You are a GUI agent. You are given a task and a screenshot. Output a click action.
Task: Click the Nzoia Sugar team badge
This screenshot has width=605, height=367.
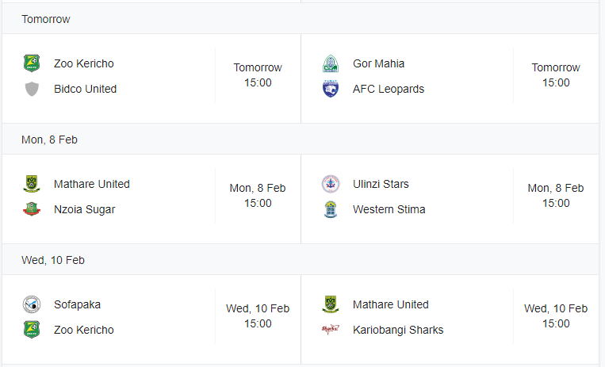coord(32,209)
